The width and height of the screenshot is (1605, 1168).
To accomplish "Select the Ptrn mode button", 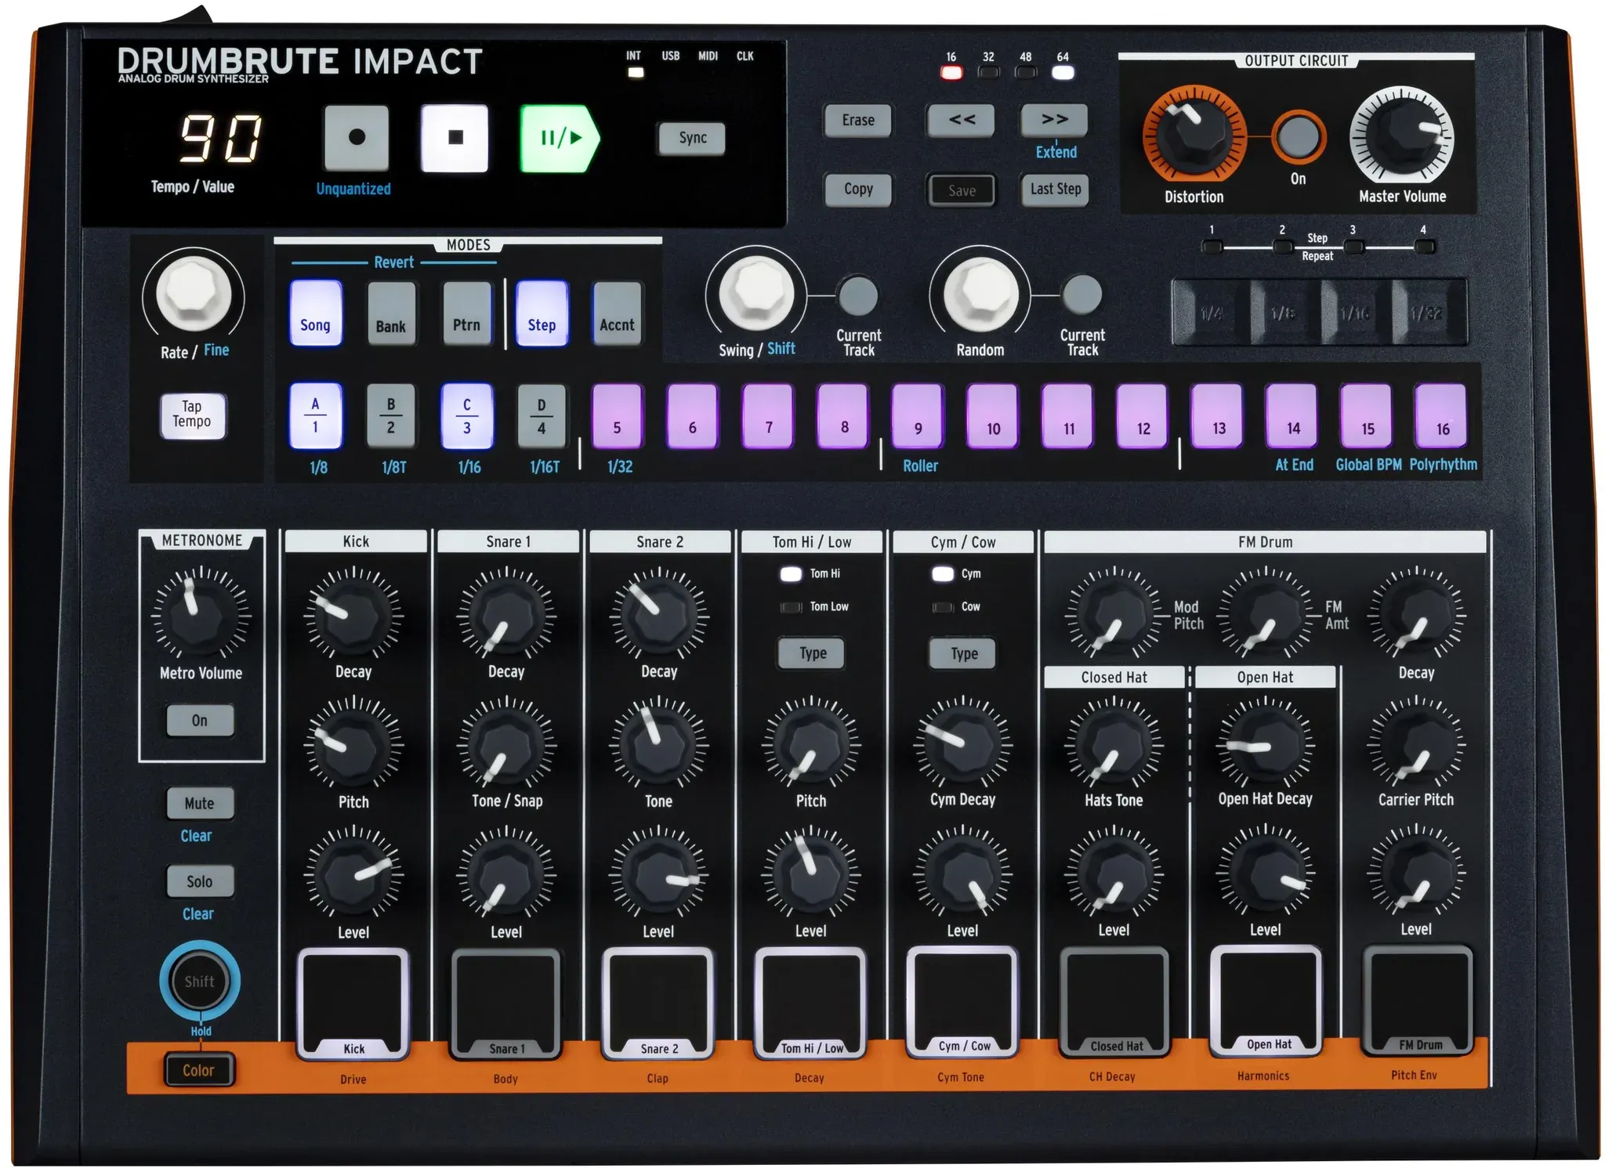I will [466, 313].
